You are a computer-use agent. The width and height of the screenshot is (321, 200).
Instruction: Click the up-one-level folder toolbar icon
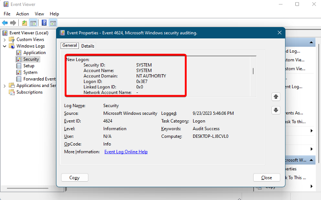(24, 23)
